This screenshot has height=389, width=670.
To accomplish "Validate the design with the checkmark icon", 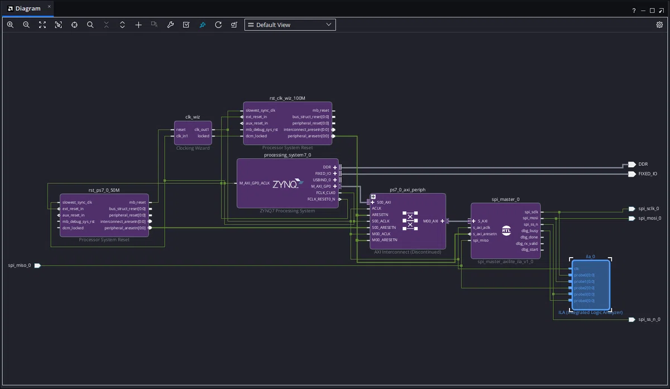I will [x=186, y=25].
